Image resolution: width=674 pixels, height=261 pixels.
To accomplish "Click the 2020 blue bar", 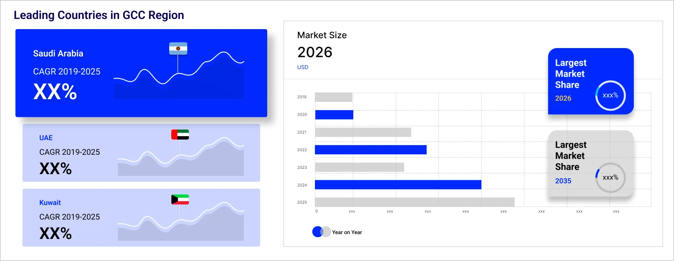I will (334, 115).
